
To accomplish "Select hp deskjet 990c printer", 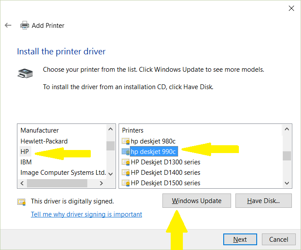I will (154, 152).
